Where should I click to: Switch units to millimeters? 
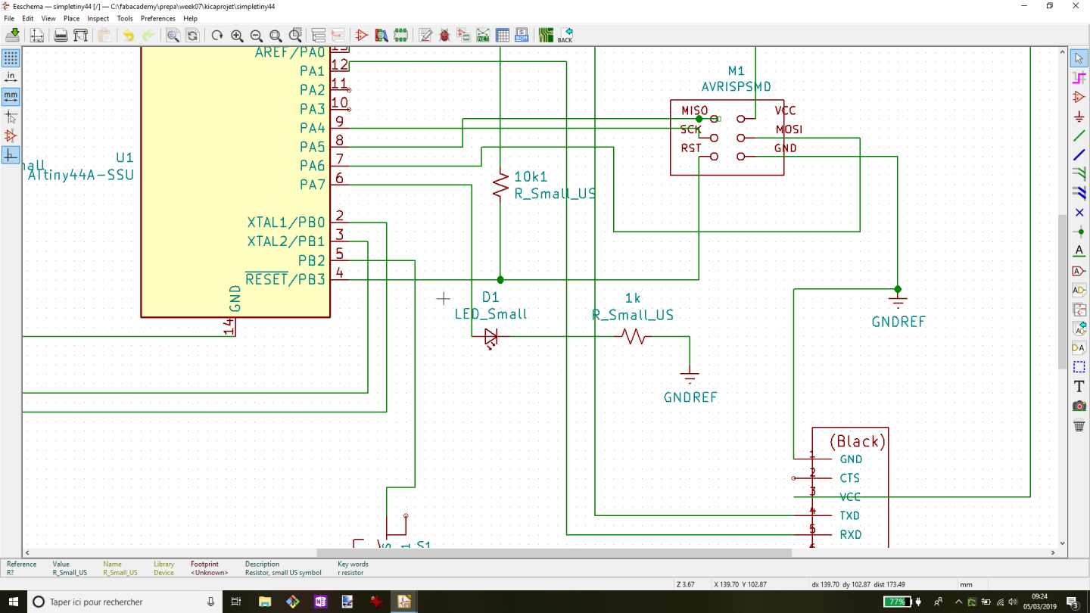(11, 97)
